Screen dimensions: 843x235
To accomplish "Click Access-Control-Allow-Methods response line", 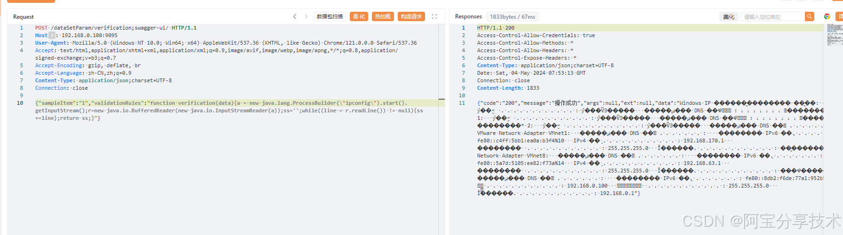I will 525,43.
